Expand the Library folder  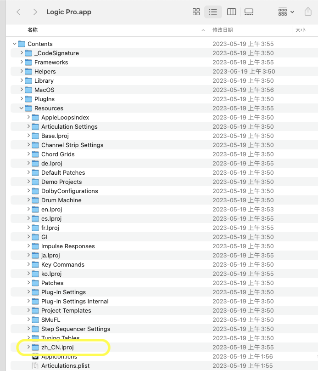tap(22, 80)
